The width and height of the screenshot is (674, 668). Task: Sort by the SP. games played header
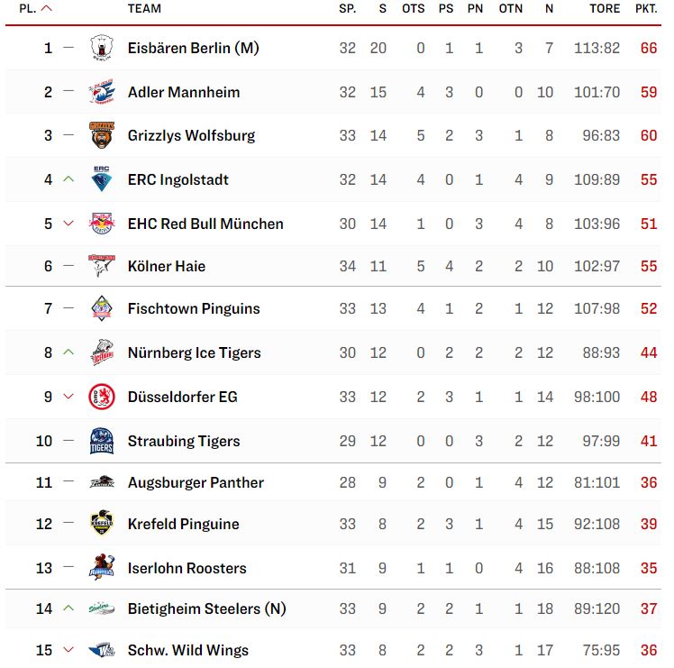coord(347,9)
